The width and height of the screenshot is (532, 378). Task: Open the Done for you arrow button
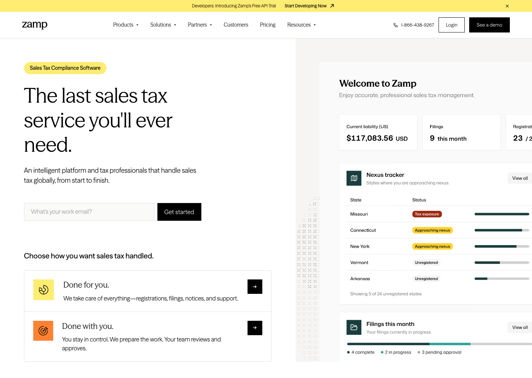pyautogui.click(x=255, y=286)
